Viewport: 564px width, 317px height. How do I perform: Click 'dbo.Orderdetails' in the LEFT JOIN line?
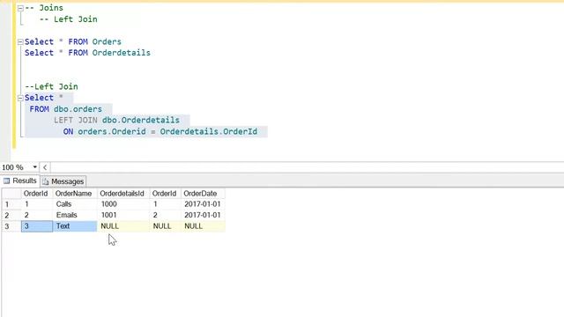pyautogui.click(x=141, y=120)
